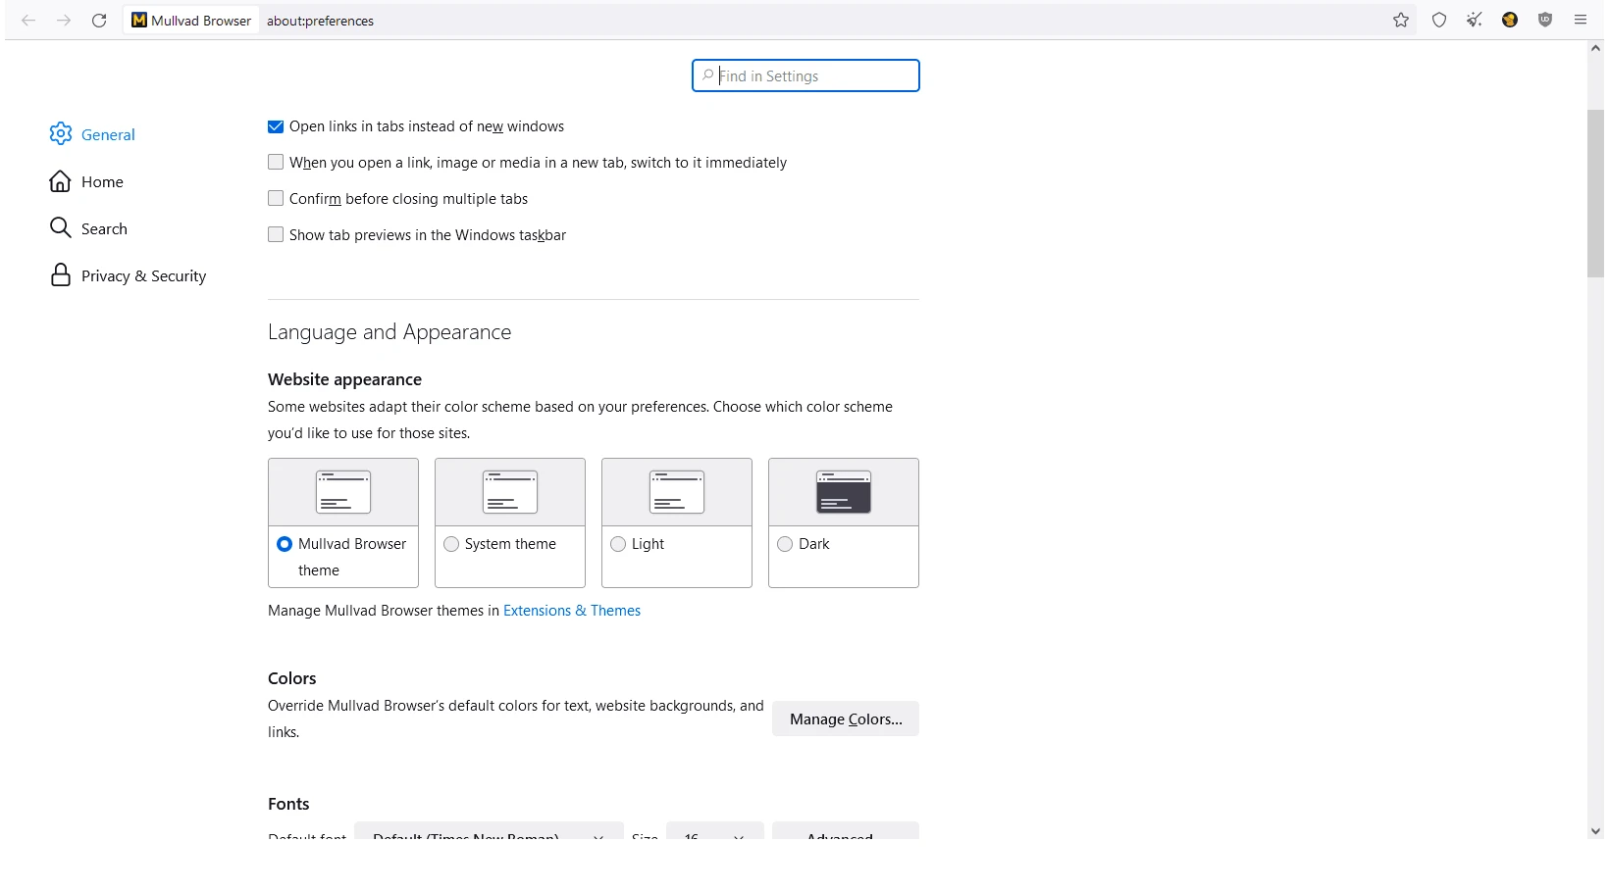
Task: Open the General settings category label
Action: click(108, 135)
